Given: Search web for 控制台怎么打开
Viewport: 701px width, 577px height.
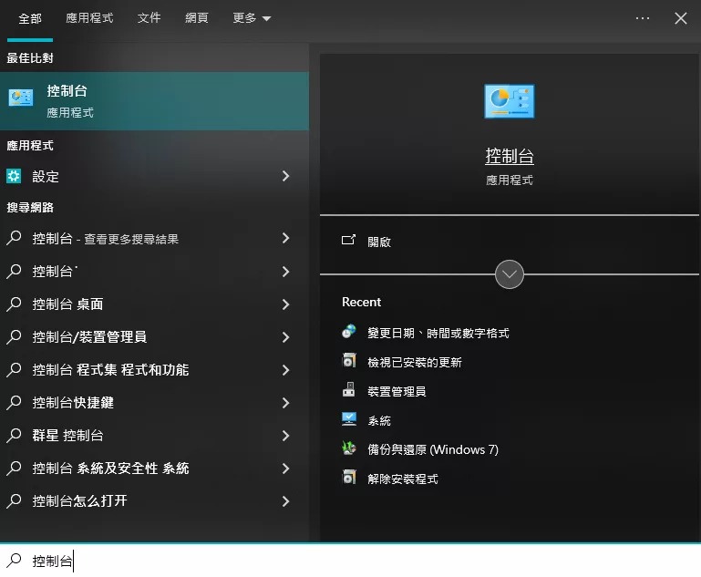Looking at the screenshot, I should 79,501.
